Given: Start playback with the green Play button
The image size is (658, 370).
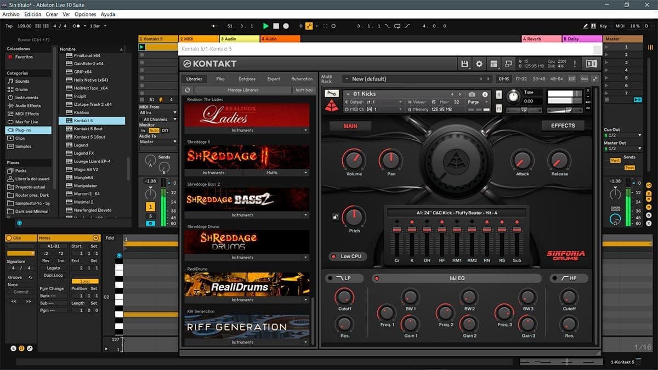Looking at the screenshot, I should pyautogui.click(x=266, y=26).
